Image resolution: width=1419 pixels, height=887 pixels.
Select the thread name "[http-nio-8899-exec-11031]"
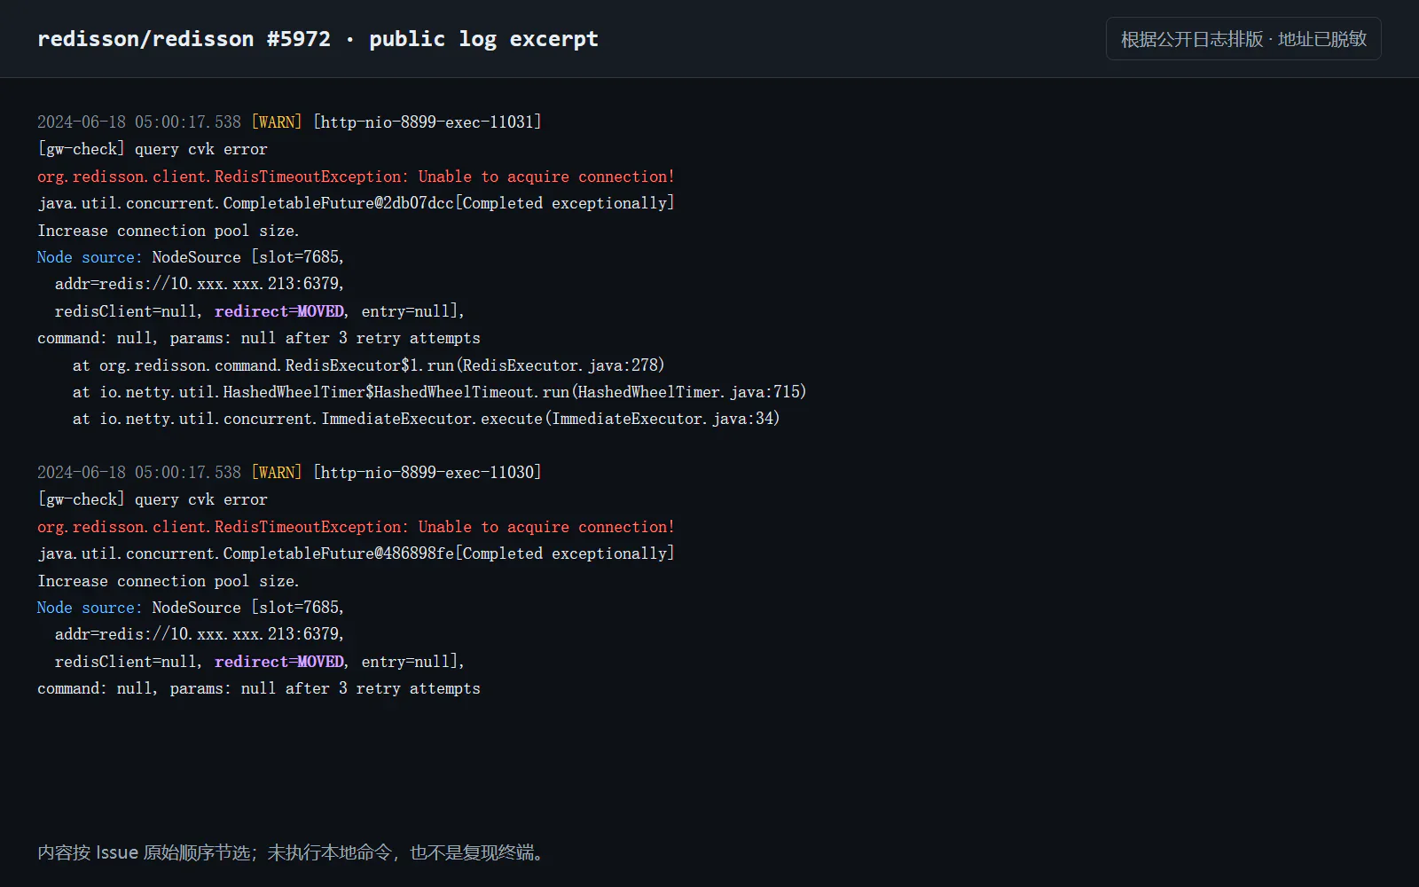coord(427,122)
